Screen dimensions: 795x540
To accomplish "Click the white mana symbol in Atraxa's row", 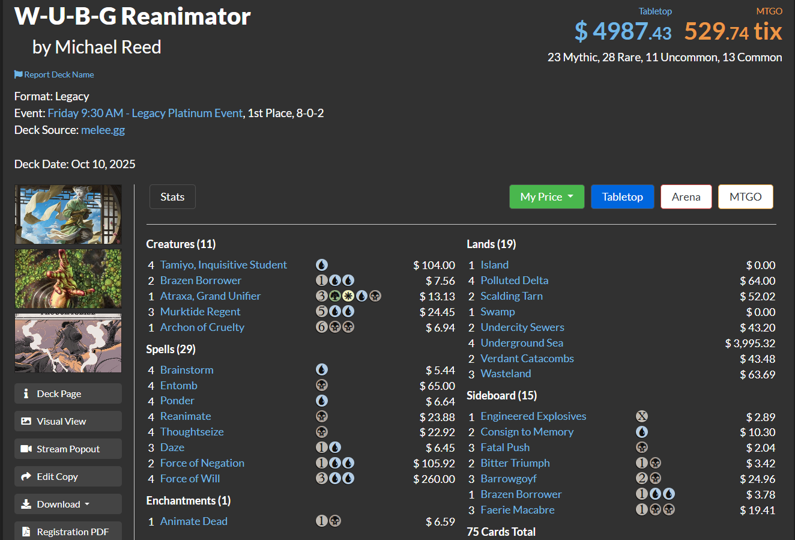I will (348, 296).
